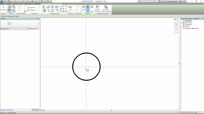This screenshot has width=204, height=114.
Task: Click the Изменить тип button
Action: pyautogui.click(x=34, y=28)
